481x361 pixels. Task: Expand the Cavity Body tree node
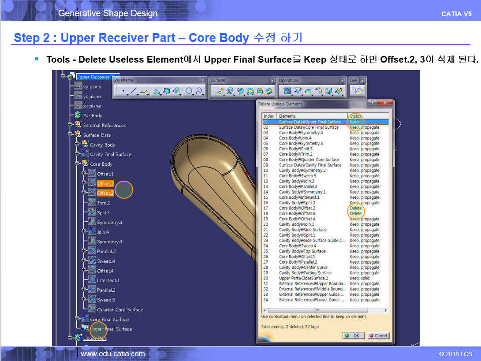tap(77, 145)
